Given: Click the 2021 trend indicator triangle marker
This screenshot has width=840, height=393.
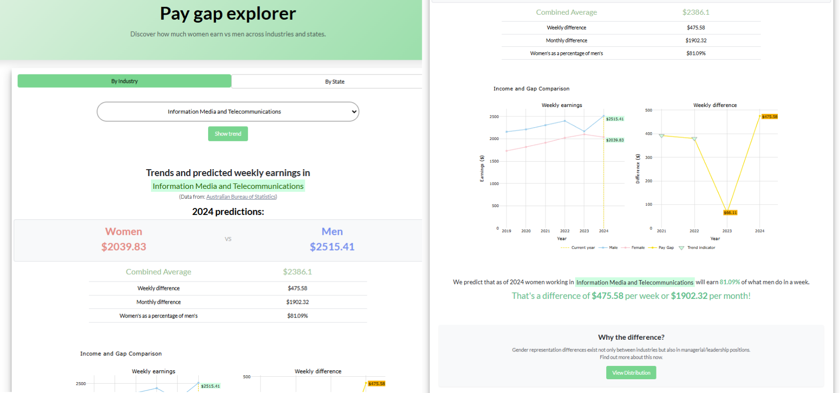Looking at the screenshot, I should pyautogui.click(x=661, y=136).
